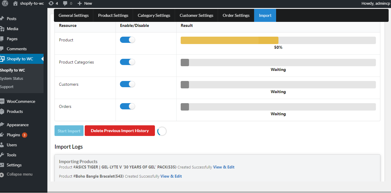Click the Plugins update badge 3
The height and width of the screenshot is (193, 391).
click(x=25, y=135)
